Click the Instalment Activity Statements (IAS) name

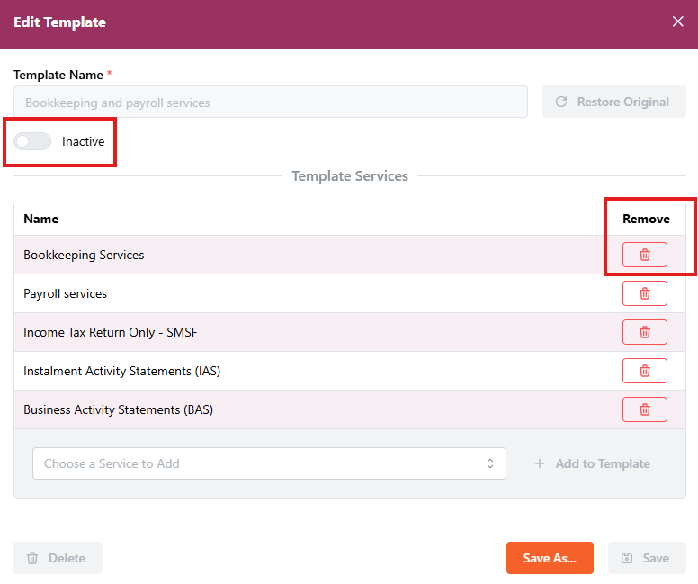[121, 371]
